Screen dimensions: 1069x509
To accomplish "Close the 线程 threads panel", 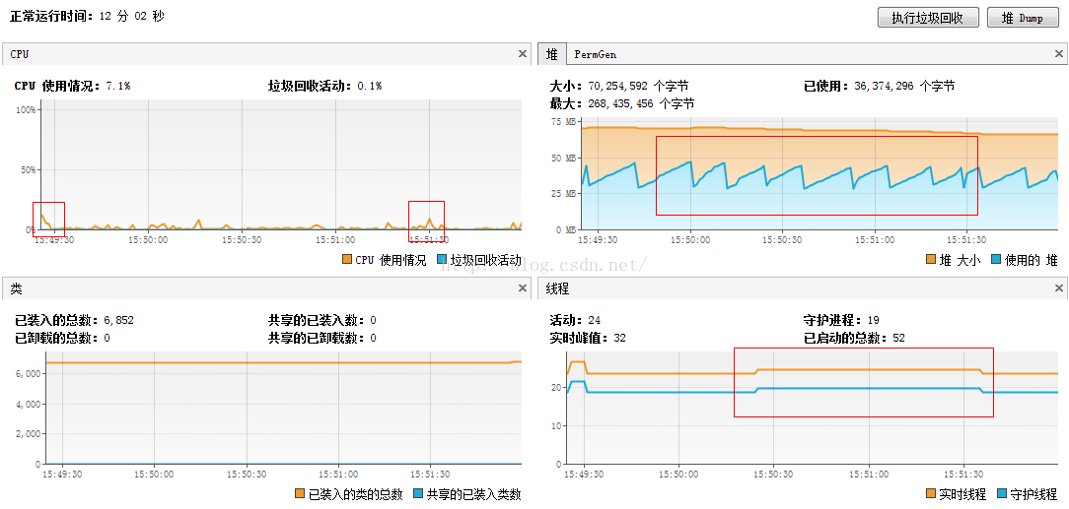I will [1059, 288].
